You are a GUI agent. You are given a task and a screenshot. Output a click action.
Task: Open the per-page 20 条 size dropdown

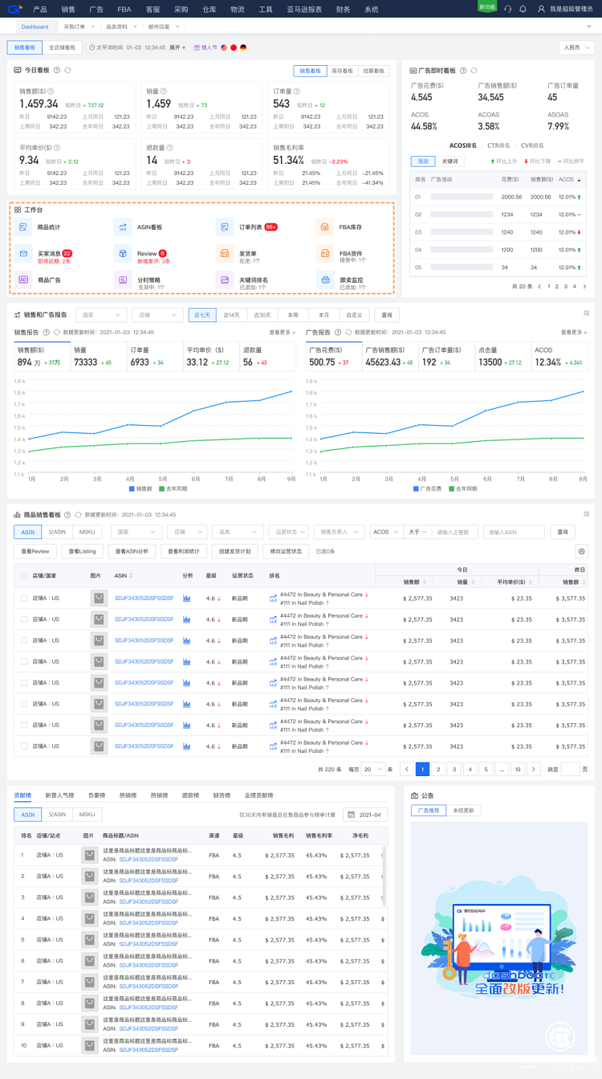click(x=372, y=769)
